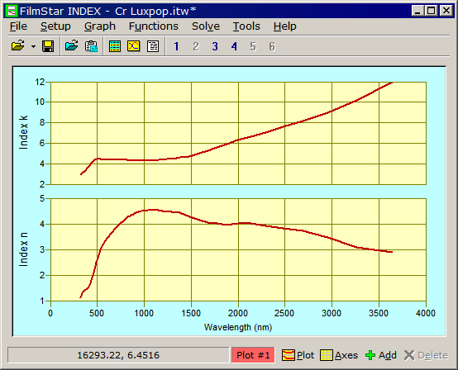This screenshot has width=458, height=370.
Task: Add a new plot with Add button
Action: pyautogui.click(x=381, y=355)
